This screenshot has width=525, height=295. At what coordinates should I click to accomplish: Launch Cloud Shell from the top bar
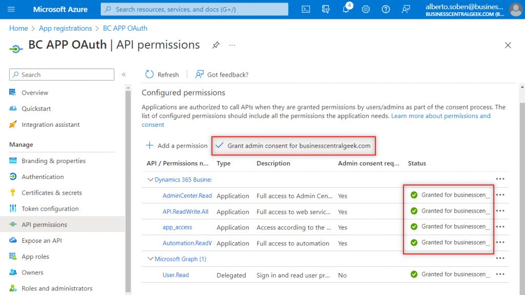306,9
